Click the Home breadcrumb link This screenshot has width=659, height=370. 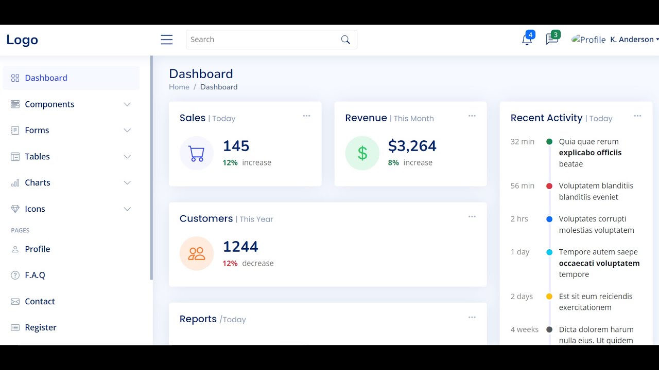point(179,87)
